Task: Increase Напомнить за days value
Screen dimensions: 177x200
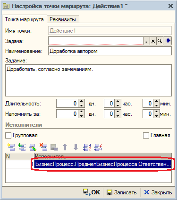Action: click(81, 112)
